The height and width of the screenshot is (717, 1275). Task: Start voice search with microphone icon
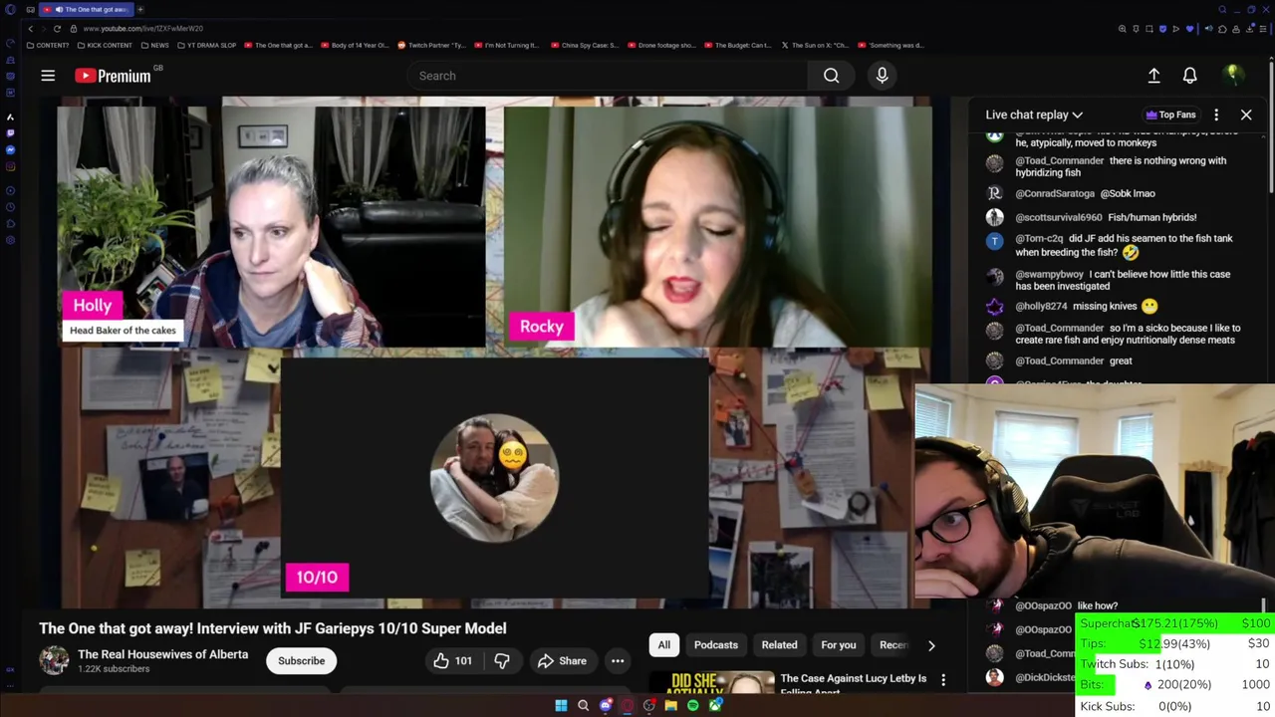point(882,76)
